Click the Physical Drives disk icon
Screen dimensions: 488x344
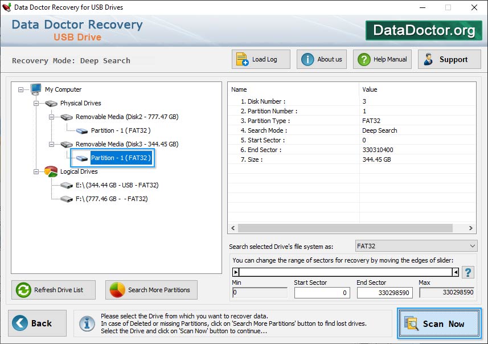click(x=51, y=103)
